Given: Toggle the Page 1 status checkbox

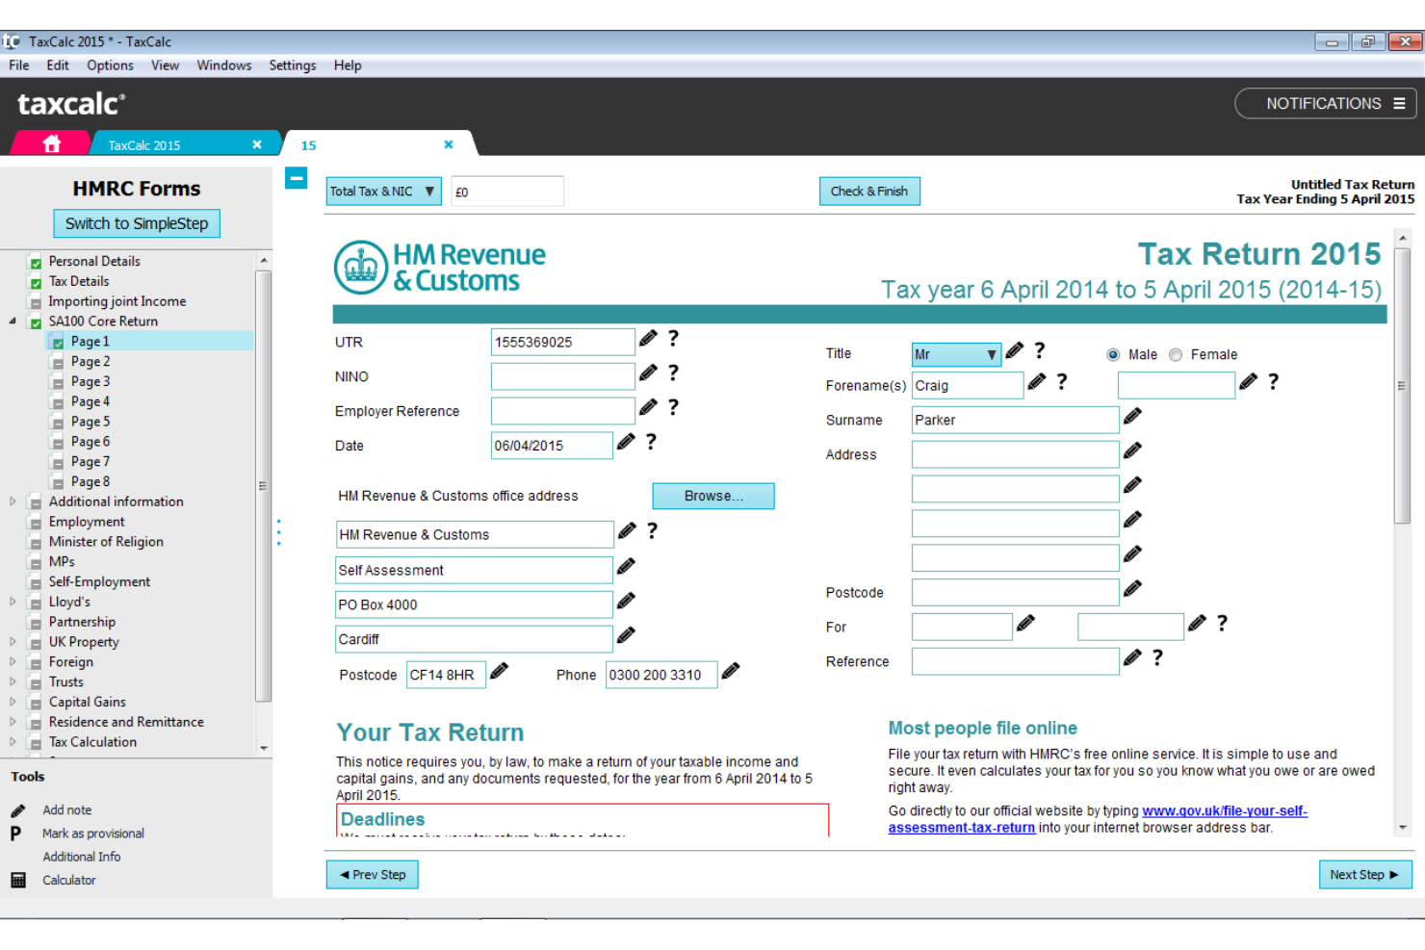Looking at the screenshot, I should pos(58,343).
